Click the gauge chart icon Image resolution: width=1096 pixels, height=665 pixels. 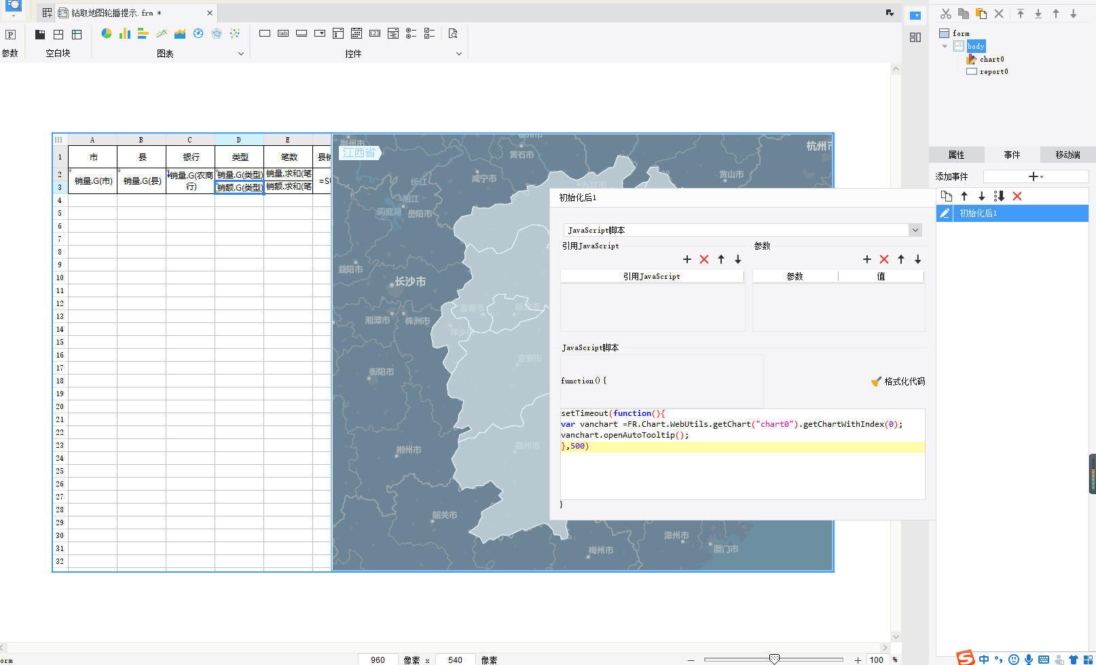click(198, 33)
